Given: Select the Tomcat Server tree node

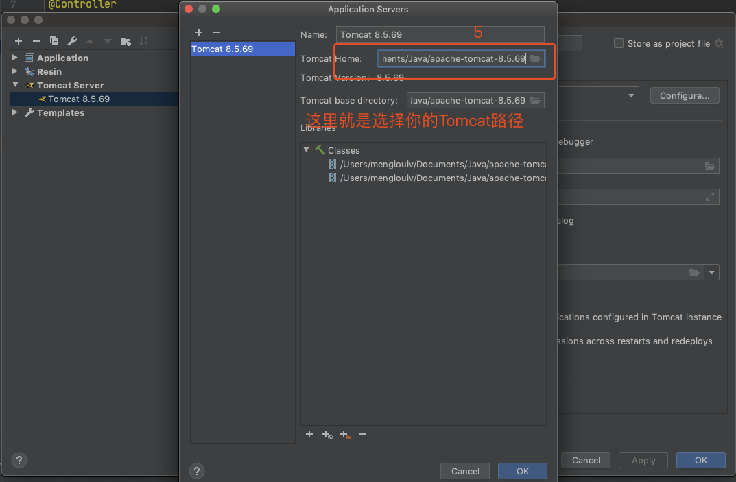Looking at the screenshot, I should click(x=71, y=86).
